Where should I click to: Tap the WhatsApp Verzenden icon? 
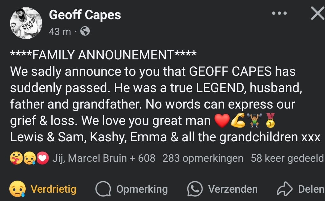[195, 189]
